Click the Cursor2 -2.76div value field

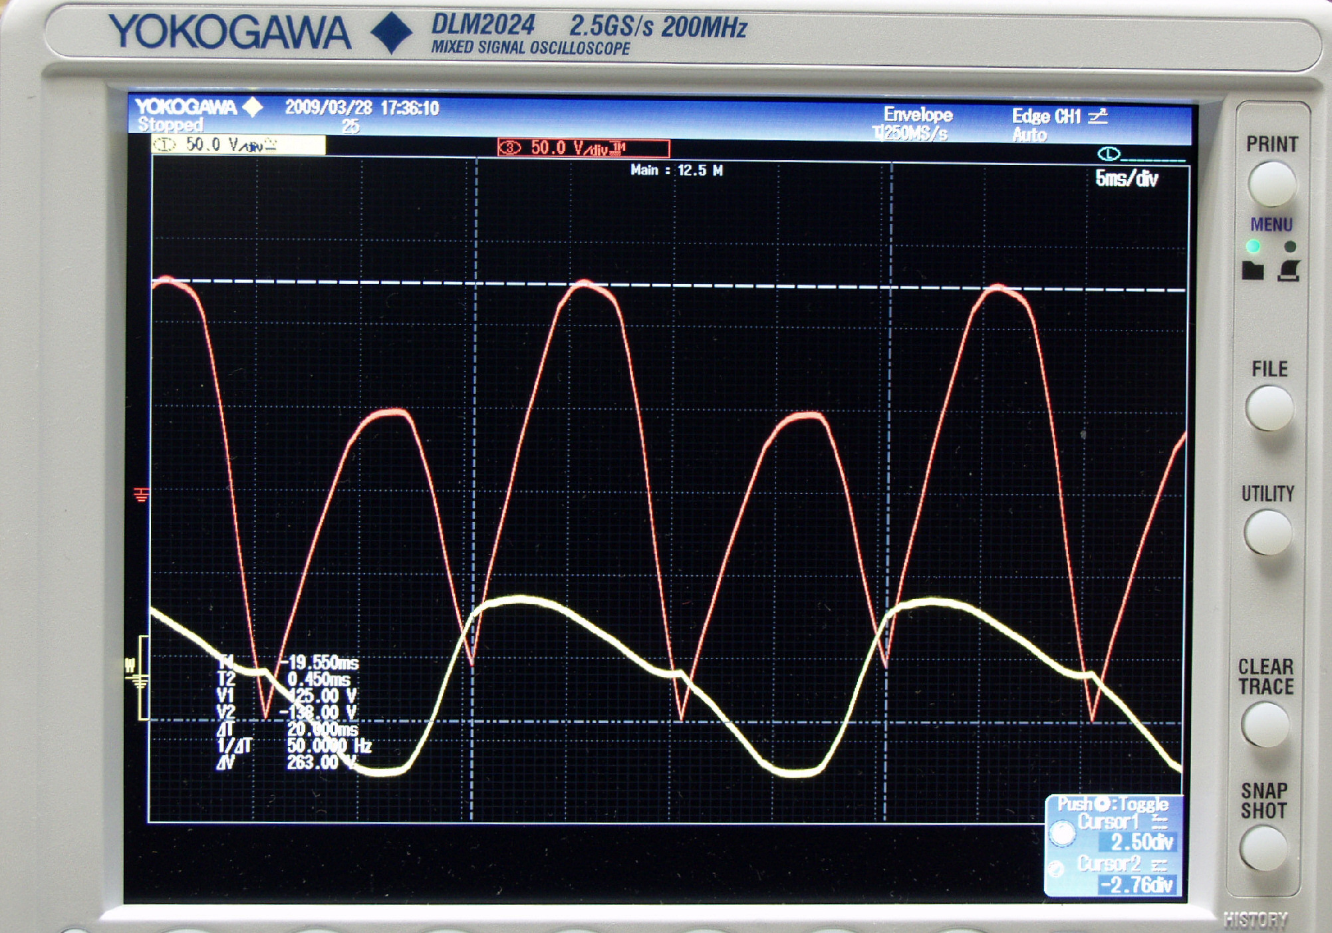[1136, 885]
